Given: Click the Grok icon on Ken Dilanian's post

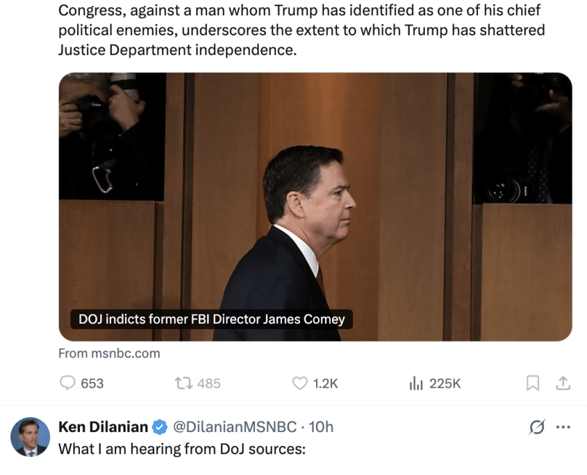Looking at the screenshot, I should pyautogui.click(x=537, y=427).
